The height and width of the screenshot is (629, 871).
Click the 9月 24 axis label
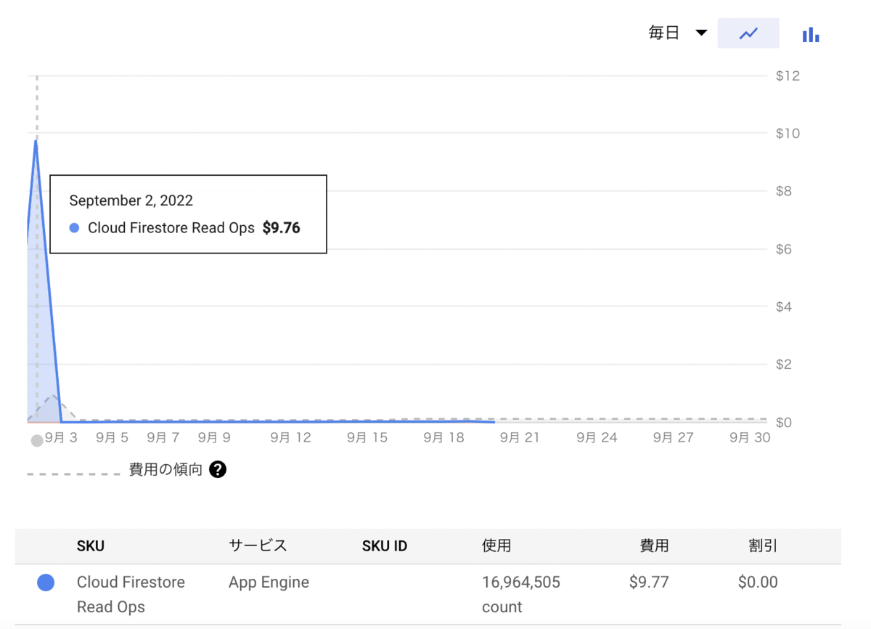tap(597, 437)
